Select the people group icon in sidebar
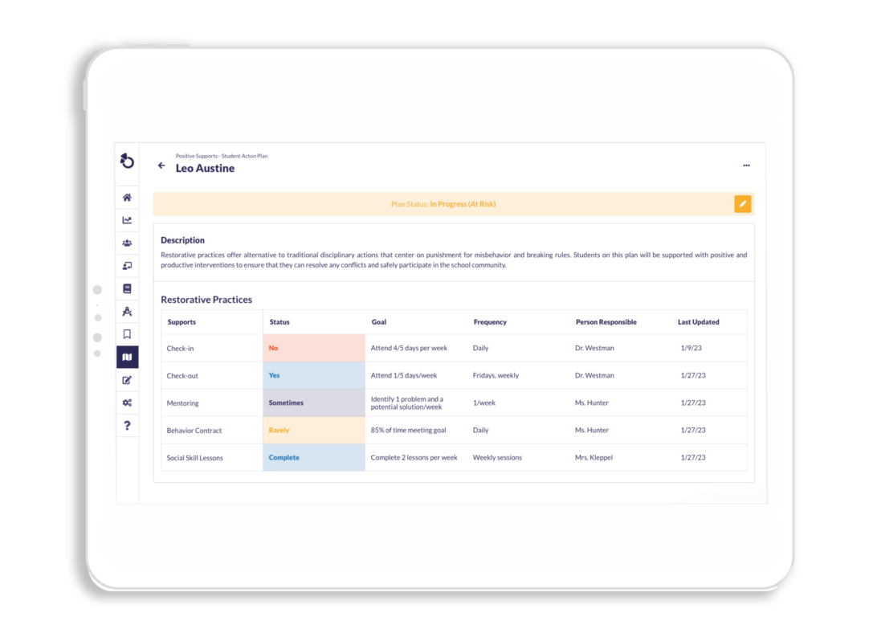Viewport: 869px width, 621px height. tap(127, 243)
